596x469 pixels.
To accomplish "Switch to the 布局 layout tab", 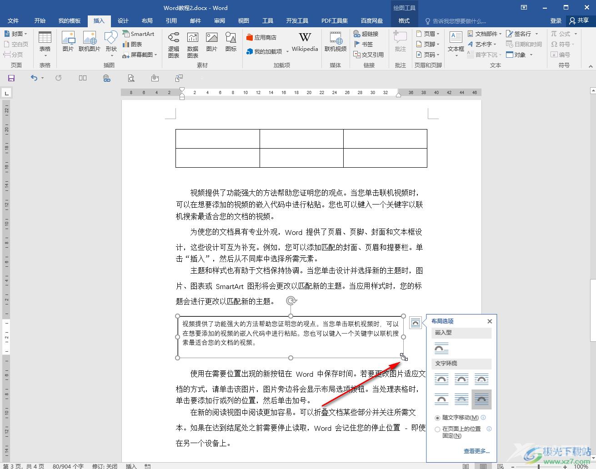I will coord(147,20).
